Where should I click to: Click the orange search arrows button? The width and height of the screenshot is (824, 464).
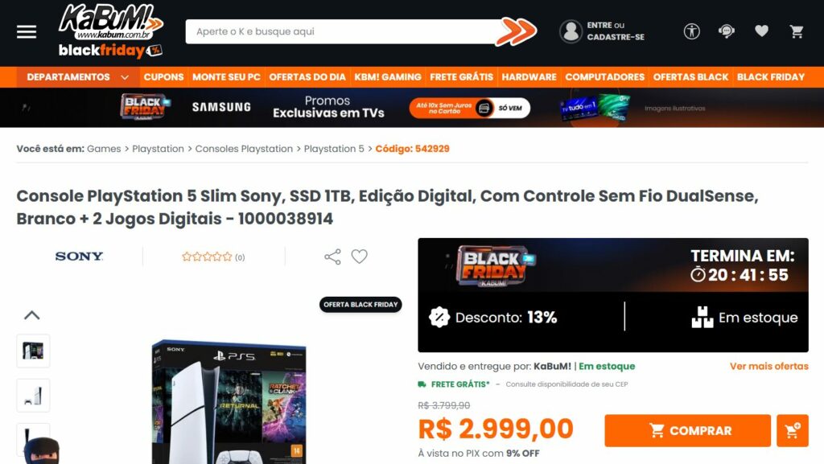(x=516, y=31)
